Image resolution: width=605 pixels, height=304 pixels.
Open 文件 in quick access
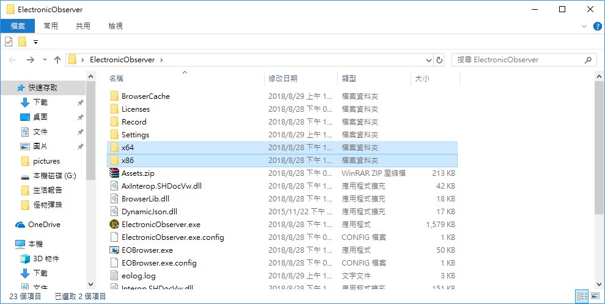pos(40,132)
